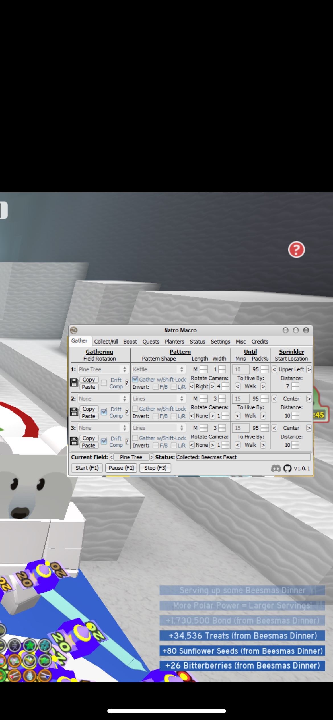Click the save icon for field 1
The image size is (333, 720).
[x=74, y=383]
